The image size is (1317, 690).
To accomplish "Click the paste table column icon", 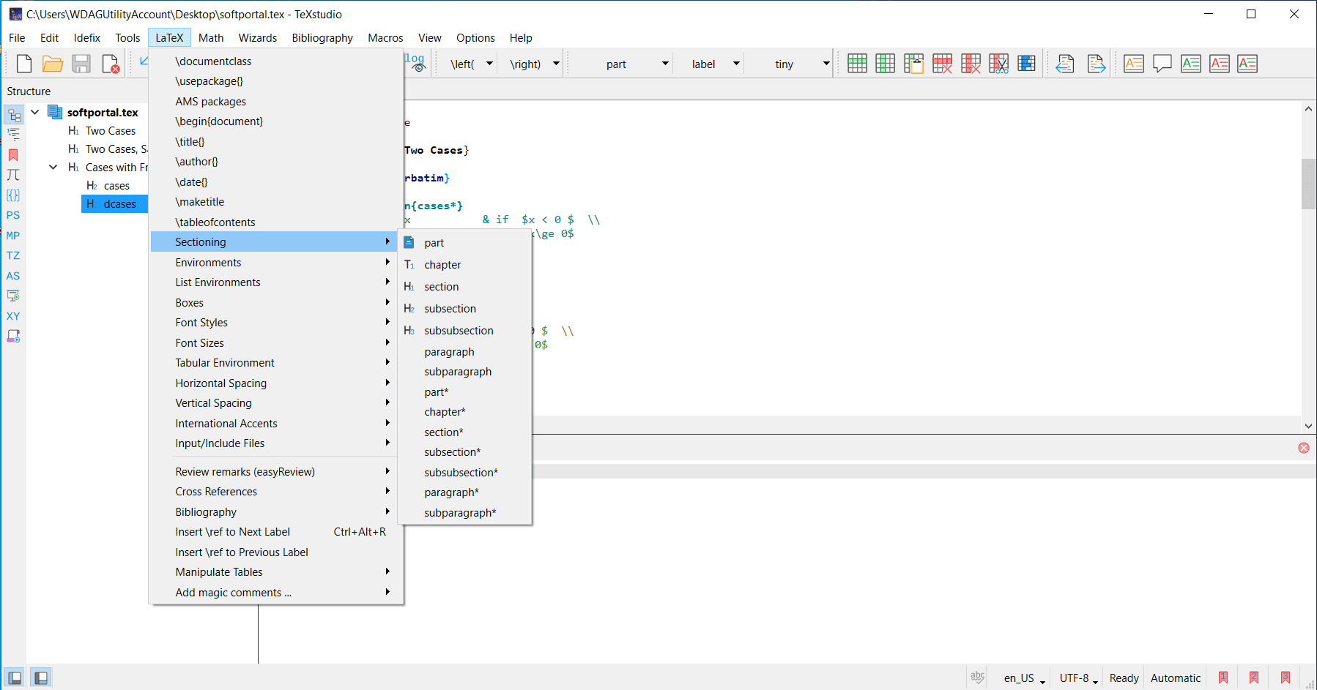I will [x=913, y=64].
